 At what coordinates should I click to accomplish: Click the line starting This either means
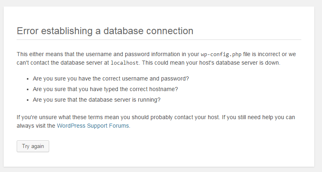pyautogui.click(x=156, y=54)
